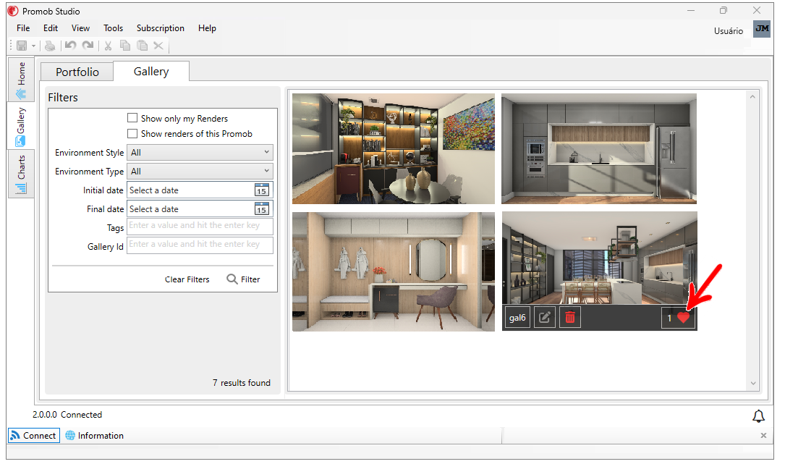Open the open-plan kitchen render thumbnail
The image size is (785, 464).
pyautogui.click(x=599, y=258)
